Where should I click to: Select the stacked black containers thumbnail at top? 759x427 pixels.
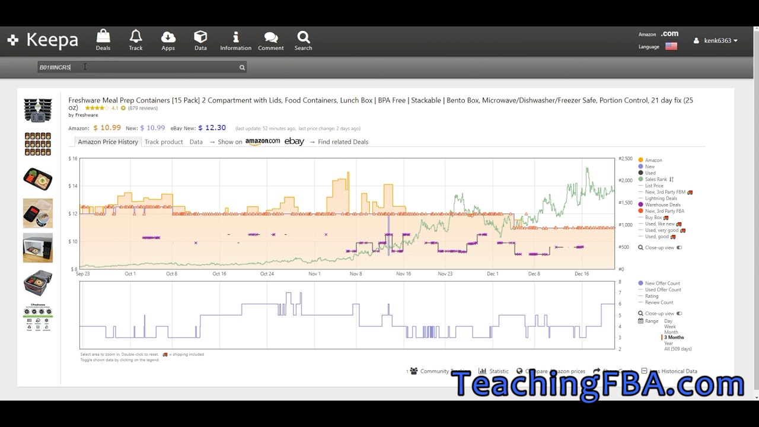[38, 110]
